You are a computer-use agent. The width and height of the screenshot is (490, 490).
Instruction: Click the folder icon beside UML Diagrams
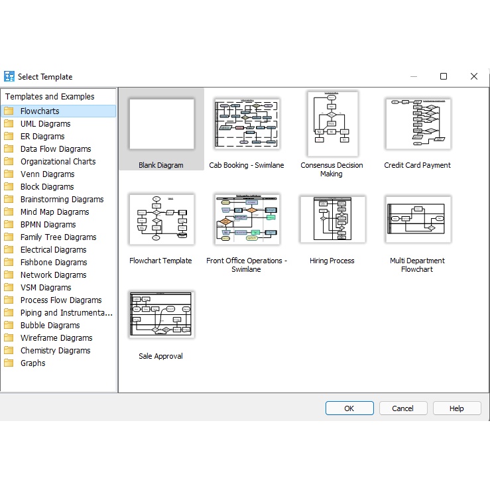tap(9, 124)
